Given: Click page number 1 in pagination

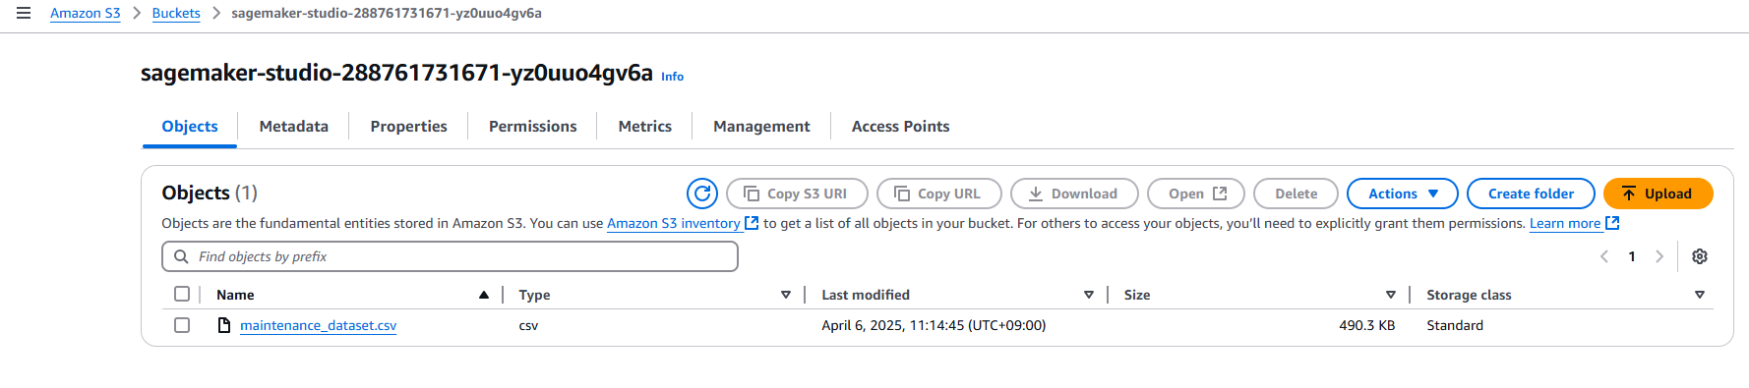Looking at the screenshot, I should click(x=1632, y=256).
